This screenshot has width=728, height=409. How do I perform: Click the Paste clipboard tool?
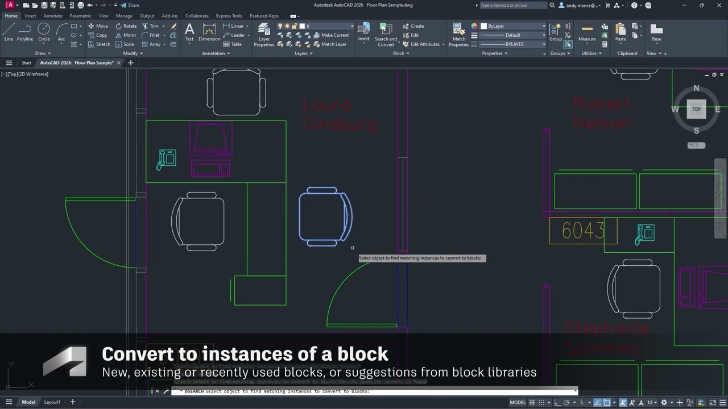point(621,32)
